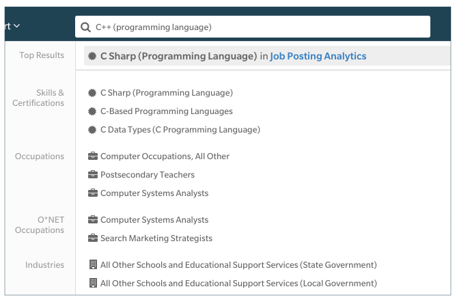Select Search Marketing Strategists result
Viewport: 457px width, 304px height.
tap(156, 238)
